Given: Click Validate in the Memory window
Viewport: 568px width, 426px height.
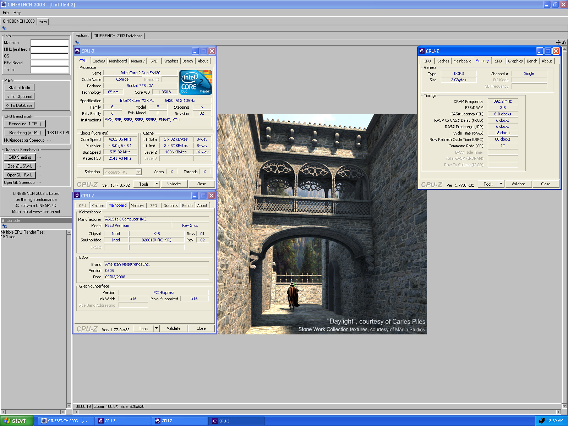Looking at the screenshot, I should pyautogui.click(x=518, y=184).
